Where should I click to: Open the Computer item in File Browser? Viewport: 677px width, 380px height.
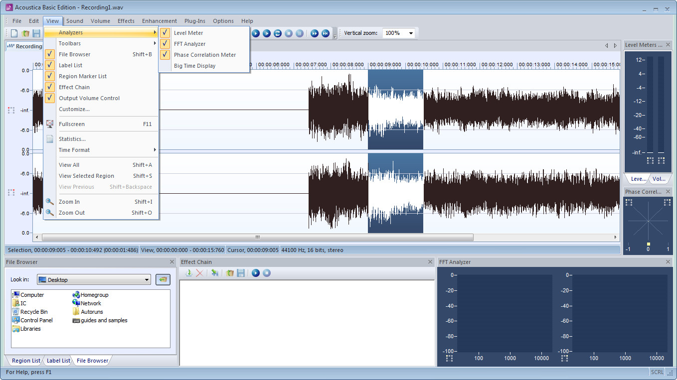pyautogui.click(x=28, y=295)
